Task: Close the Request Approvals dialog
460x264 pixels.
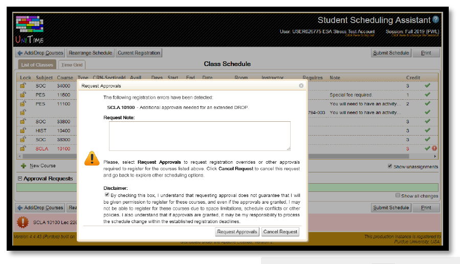Action: click(301, 86)
